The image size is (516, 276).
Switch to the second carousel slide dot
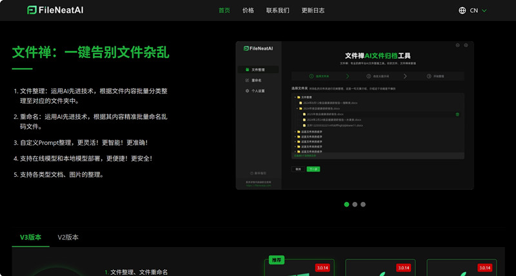click(355, 205)
